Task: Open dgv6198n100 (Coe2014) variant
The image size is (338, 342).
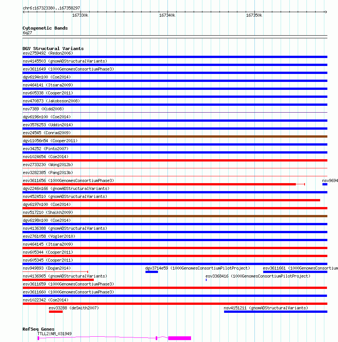Action: click(x=47, y=221)
